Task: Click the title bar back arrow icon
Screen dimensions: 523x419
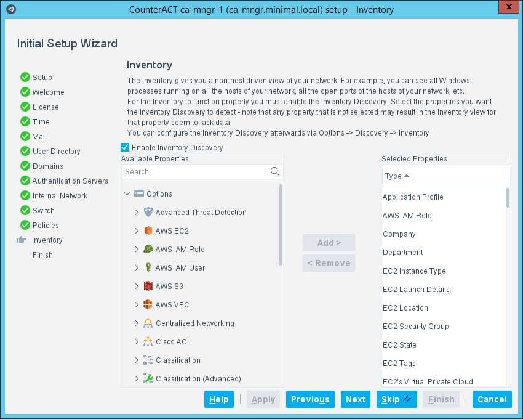Action: [x=11, y=9]
